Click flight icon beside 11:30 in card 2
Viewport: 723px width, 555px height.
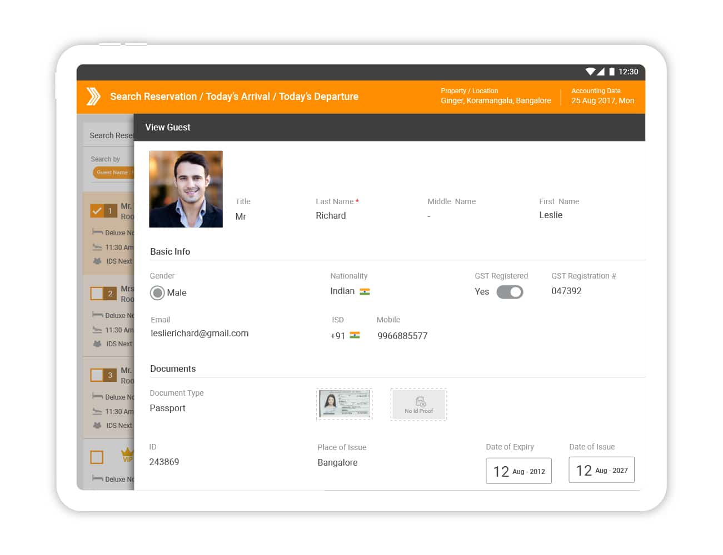[x=97, y=330]
